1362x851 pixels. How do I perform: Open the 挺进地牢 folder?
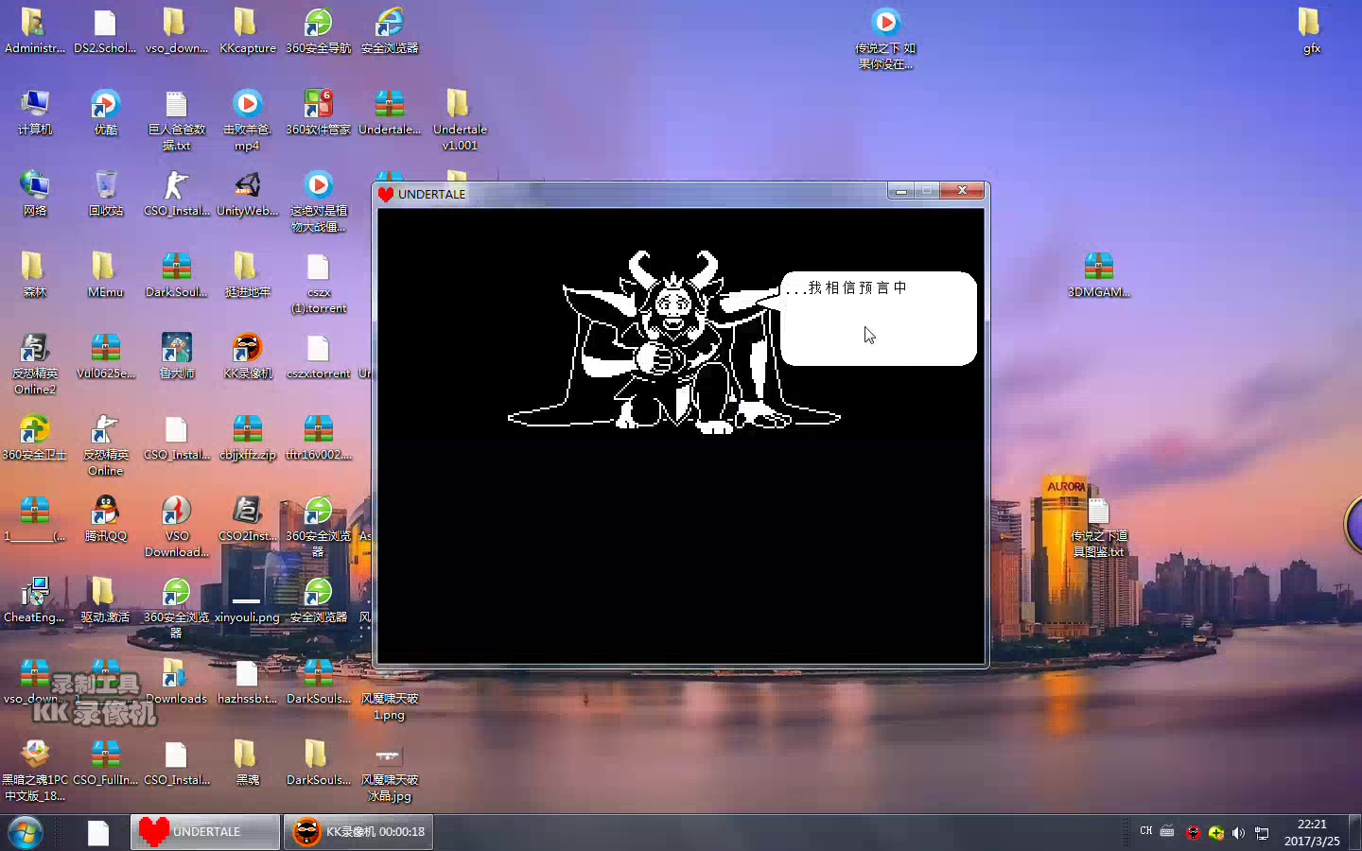247,274
